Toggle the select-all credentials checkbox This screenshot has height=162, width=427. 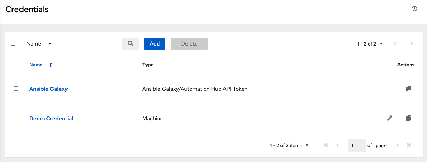coord(13,43)
